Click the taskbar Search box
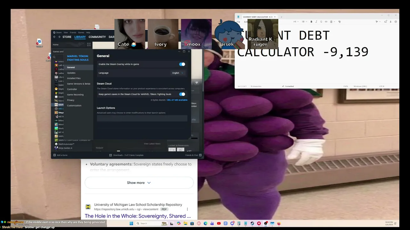The height and width of the screenshot is (230, 410). (152, 223)
